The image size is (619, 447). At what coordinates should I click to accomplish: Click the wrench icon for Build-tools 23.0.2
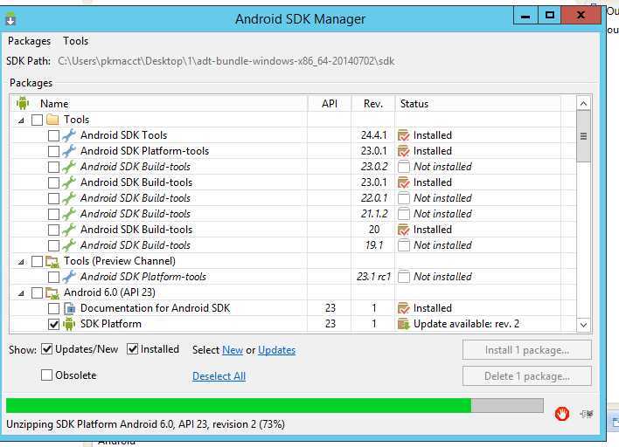(x=69, y=167)
